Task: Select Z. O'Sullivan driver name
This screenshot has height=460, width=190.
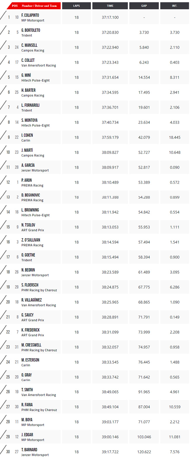Action: pyautogui.click(x=31, y=240)
